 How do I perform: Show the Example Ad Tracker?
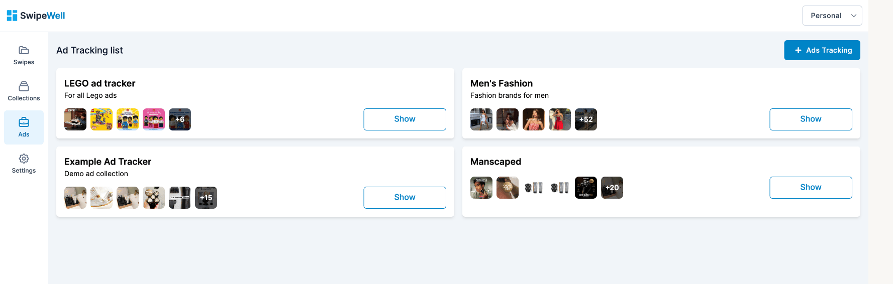tap(405, 198)
